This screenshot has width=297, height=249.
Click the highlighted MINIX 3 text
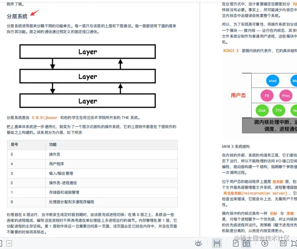click(231, 51)
